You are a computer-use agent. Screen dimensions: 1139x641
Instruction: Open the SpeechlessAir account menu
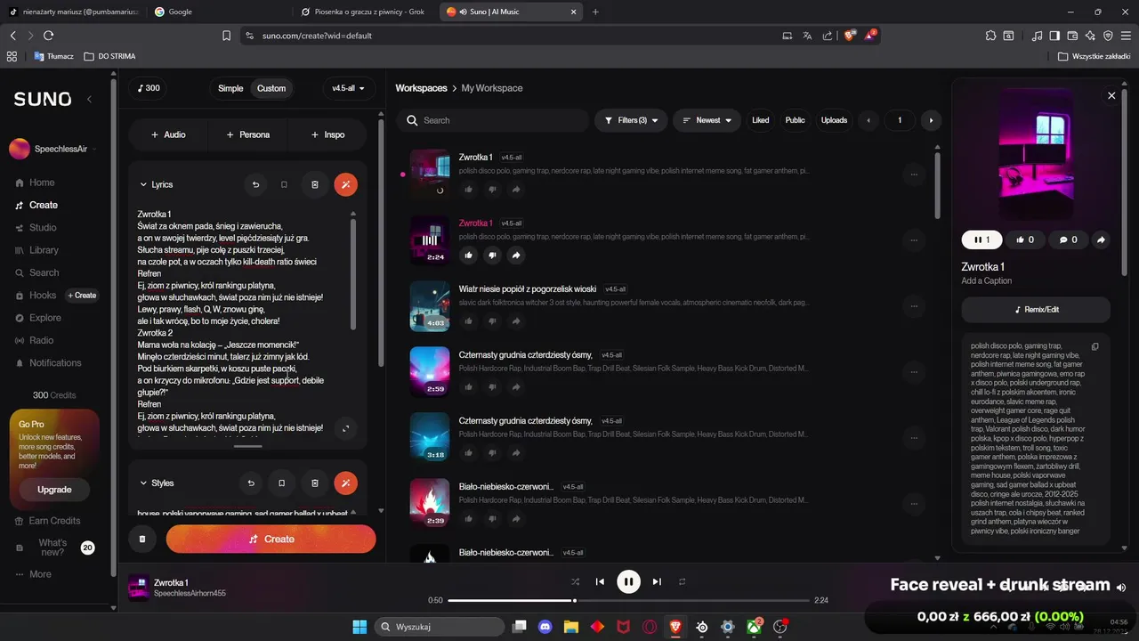[x=53, y=149]
